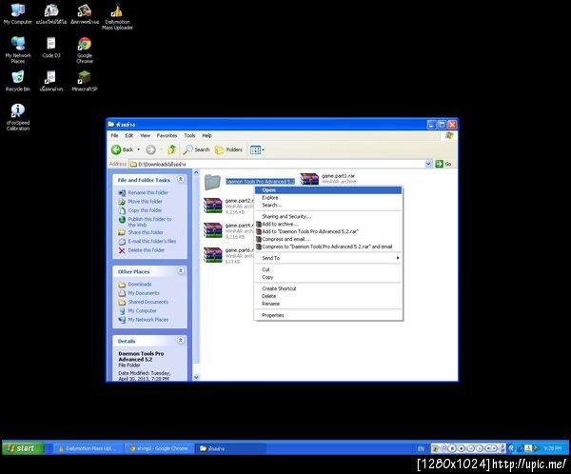This screenshot has height=474, width=571.
Task: Switch to Dailymotion Mass Uploader taskbar button
Action: pos(87,448)
